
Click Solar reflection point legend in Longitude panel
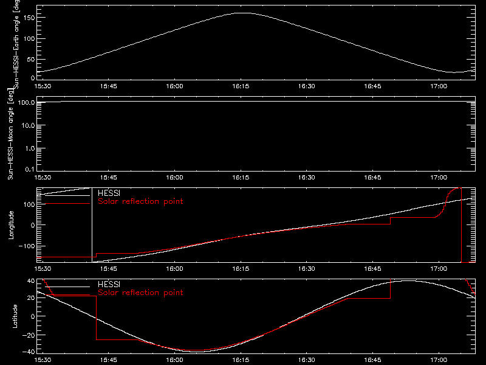[x=140, y=201]
